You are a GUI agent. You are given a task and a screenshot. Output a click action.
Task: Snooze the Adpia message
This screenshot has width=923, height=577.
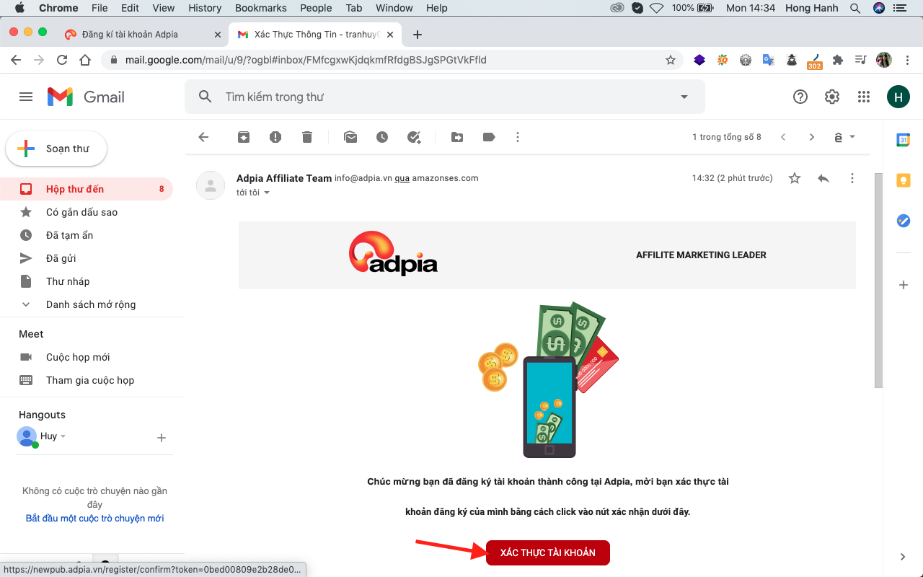point(382,136)
